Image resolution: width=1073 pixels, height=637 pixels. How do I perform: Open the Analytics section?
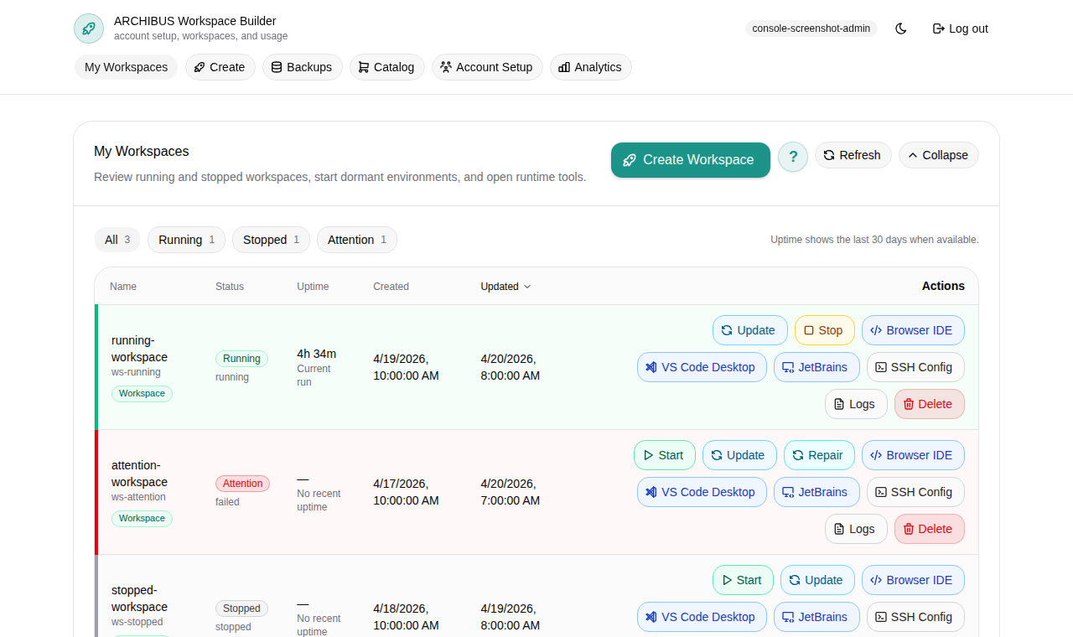coord(590,67)
